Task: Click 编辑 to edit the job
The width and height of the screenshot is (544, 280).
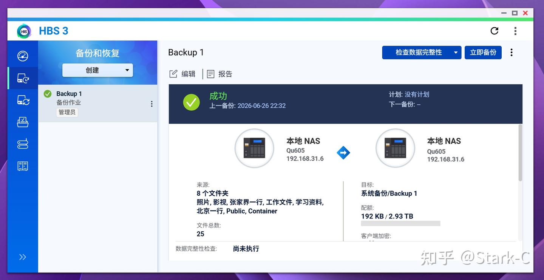Action: (182, 74)
